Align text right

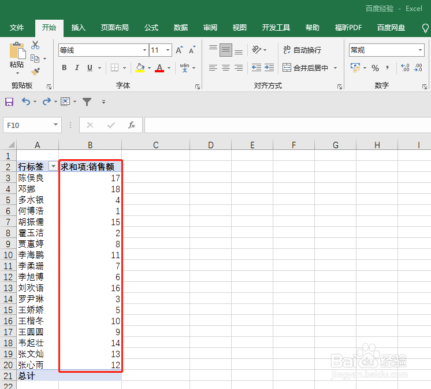tap(239, 68)
